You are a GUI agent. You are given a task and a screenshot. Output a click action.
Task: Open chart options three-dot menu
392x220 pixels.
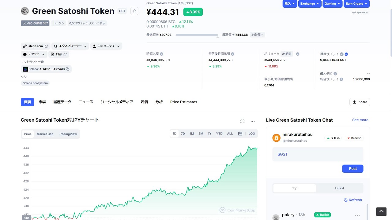point(252,121)
